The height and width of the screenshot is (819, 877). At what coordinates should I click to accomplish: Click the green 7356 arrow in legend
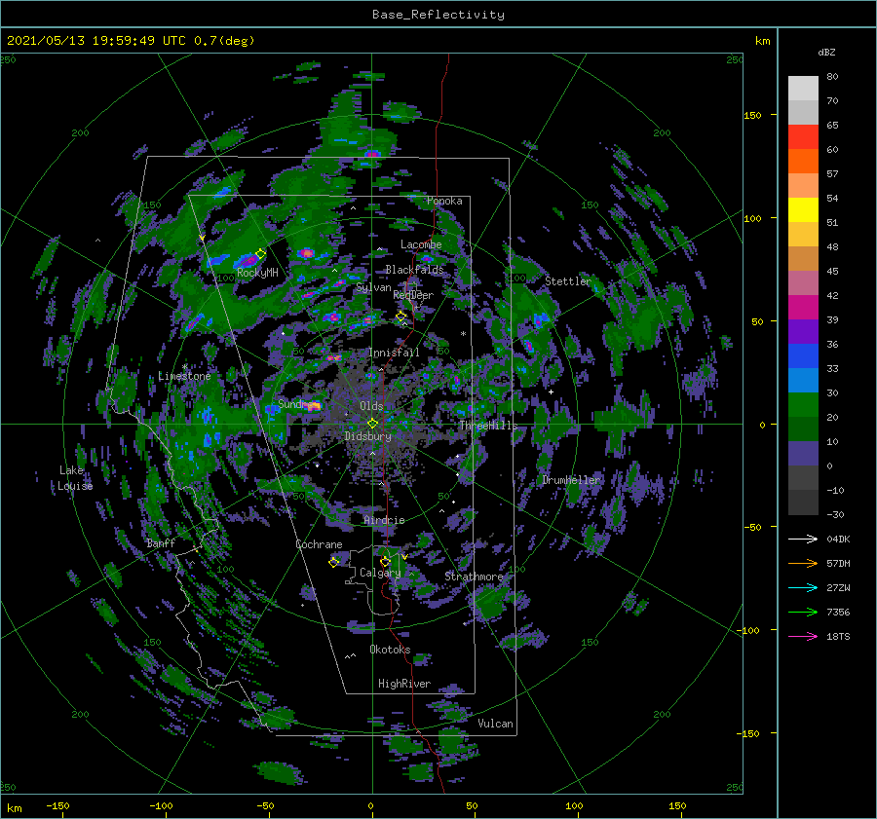pos(803,613)
